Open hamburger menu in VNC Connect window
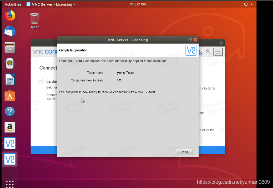Screen dimensions: 273x188 (x=218, y=51)
